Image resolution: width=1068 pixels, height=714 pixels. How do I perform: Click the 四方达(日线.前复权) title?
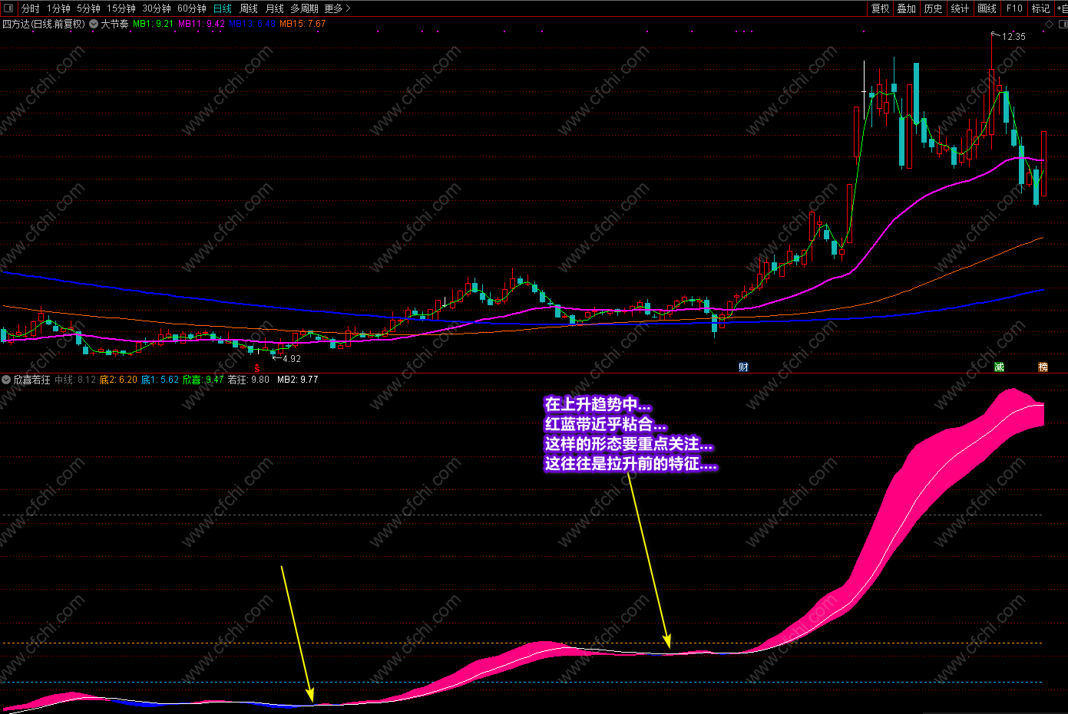click(x=44, y=24)
